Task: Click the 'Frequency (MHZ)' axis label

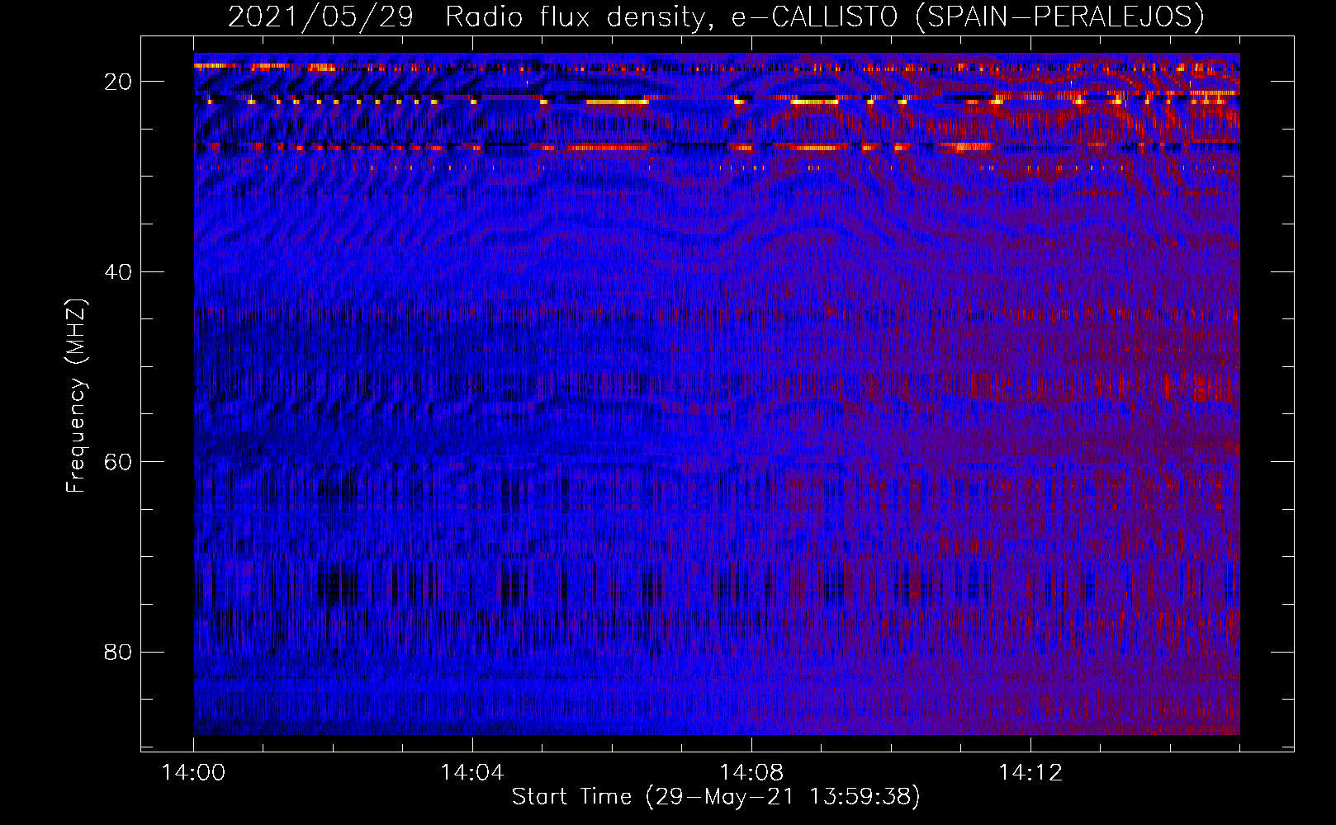Action: [x=76, y=396]
